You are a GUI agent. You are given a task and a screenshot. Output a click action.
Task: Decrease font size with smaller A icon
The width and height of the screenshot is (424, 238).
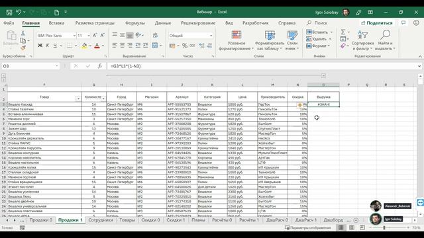tap(102, 35)
